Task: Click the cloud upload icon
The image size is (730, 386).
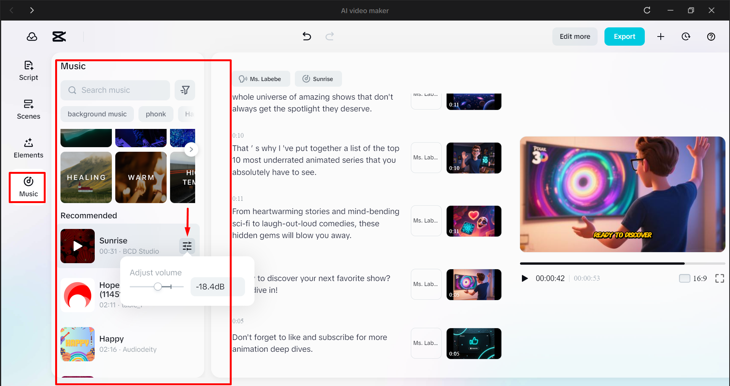Action: [x=32, y=36]
